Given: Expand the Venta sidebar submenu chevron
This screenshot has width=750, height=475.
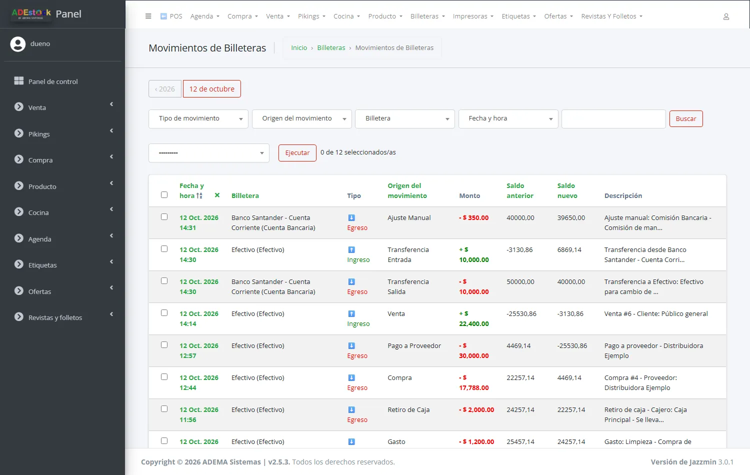Looking at the screenshot, I should pos(111,104).
